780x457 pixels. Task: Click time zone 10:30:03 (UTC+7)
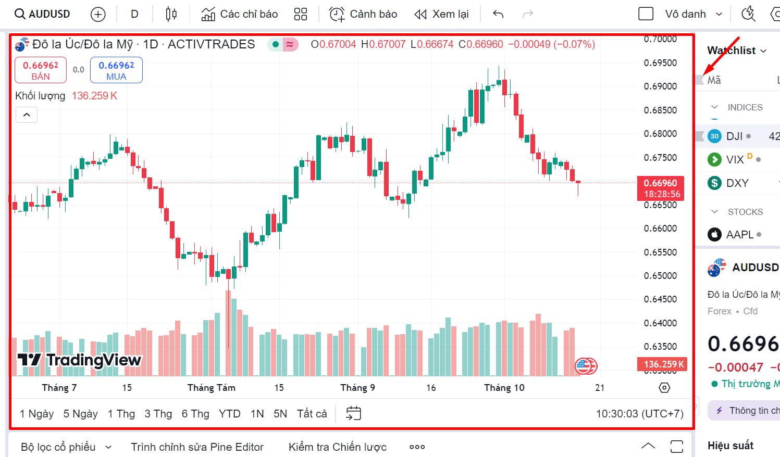(x=640, y=414)
